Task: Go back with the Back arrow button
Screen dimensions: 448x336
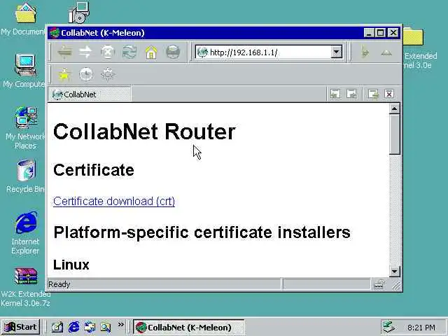Action: tap(64, 52)
